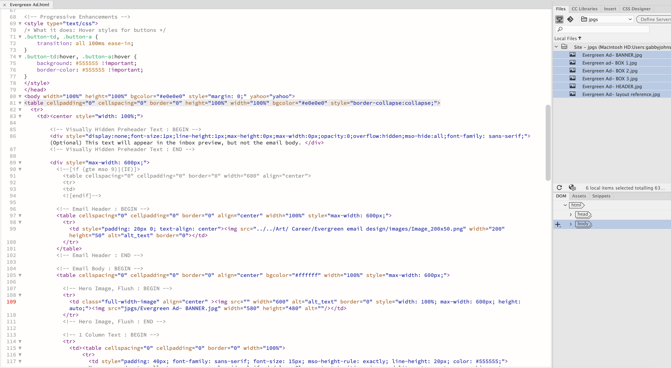The height and width of the screenshot is (368, 671).
Task: Open the FTP log globe icon
Action: (572, 188)
